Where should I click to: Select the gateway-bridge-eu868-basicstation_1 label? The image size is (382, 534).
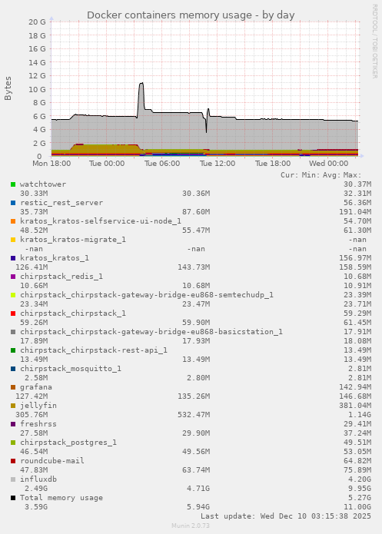tap(151, 331)
